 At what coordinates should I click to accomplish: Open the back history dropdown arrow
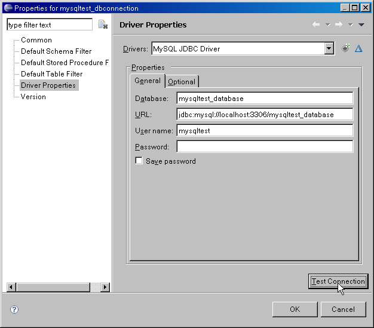click(x=327, y=24)
